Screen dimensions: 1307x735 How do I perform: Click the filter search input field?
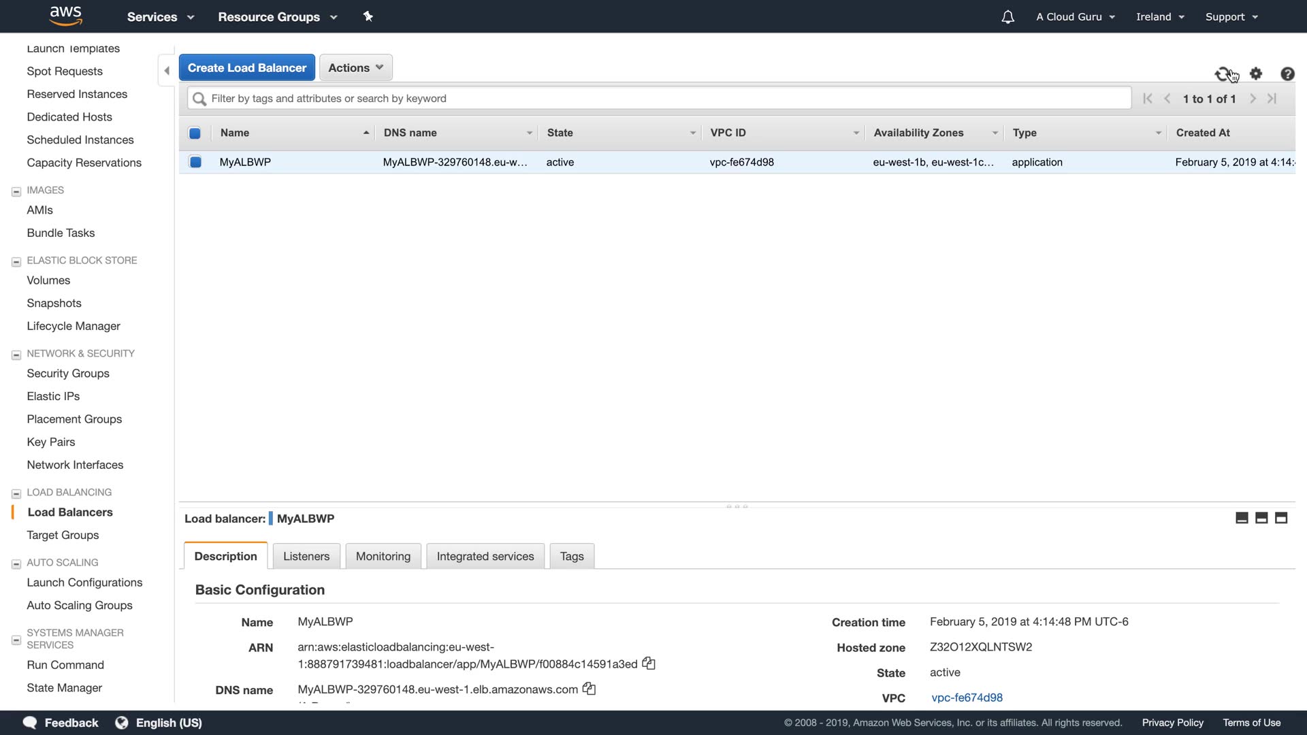click(x=659, y=98)
